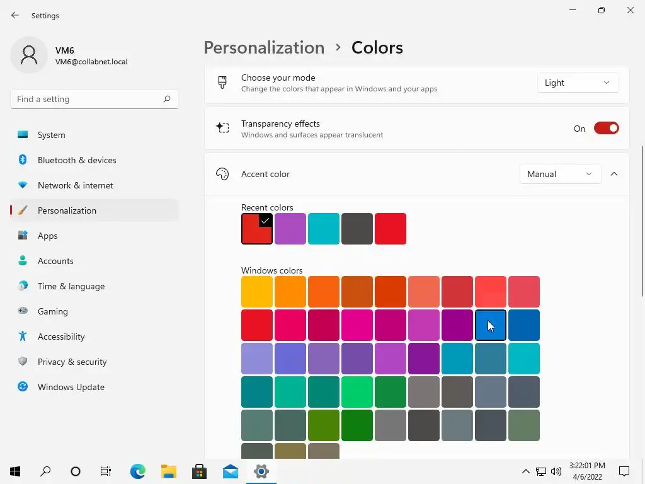Click the Bluetooth icon in sidebar
This screenshot has height=484, width=645.
pos(23,159)
